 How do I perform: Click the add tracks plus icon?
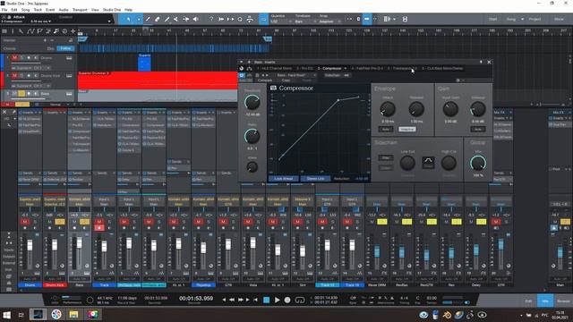tap(73, 31)
